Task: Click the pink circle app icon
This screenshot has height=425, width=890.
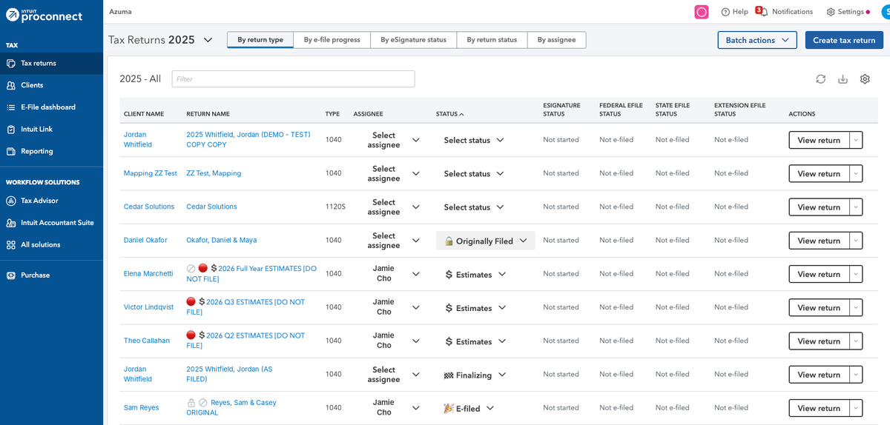Action: click(x=702, y=12)
